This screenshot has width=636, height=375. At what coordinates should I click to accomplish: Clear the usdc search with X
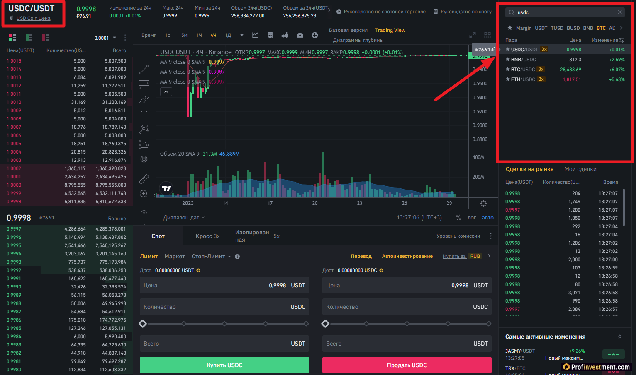pos(620,12)
